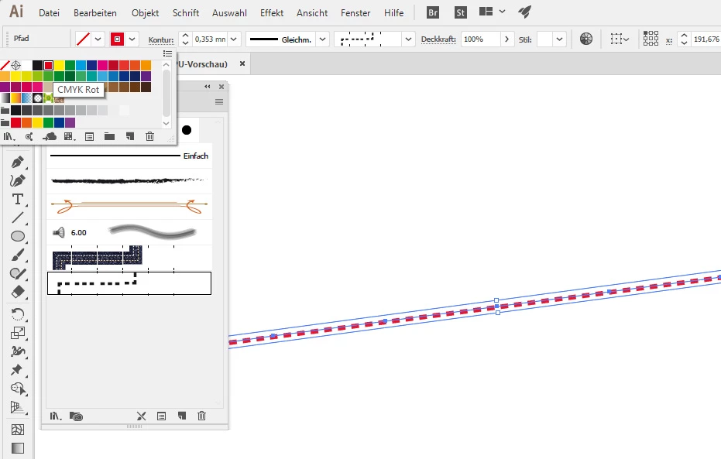This screenshot has height=459, width=721.
Task: Show swatch kinds menu icon
Action: click(70, 136)
